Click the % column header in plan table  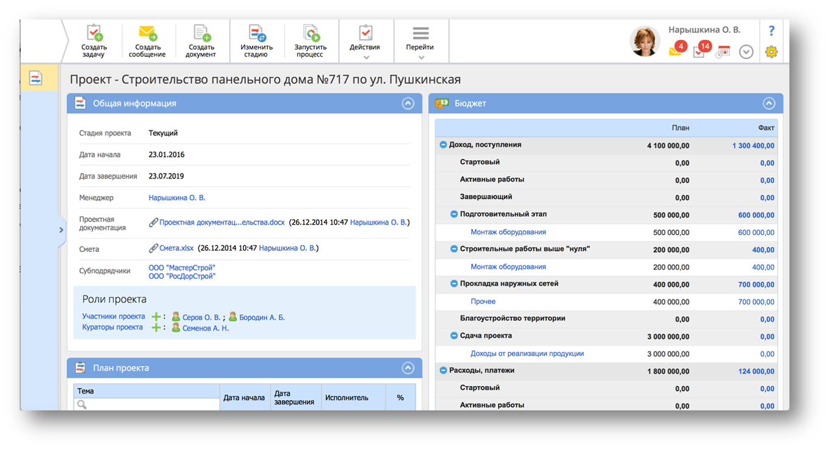(x=401, y=398)
